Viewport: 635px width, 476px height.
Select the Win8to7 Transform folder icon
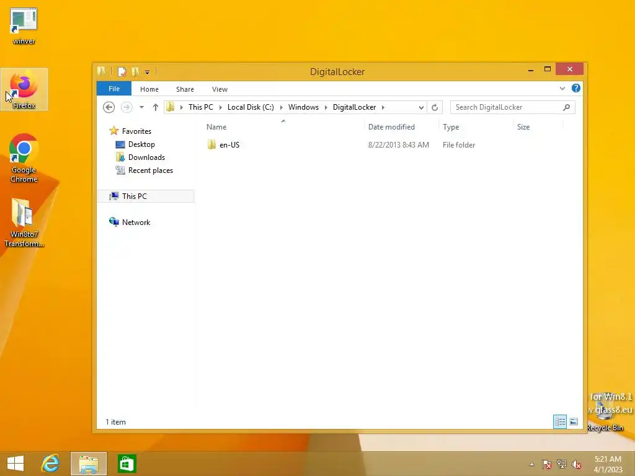click(x=24, y=223)
